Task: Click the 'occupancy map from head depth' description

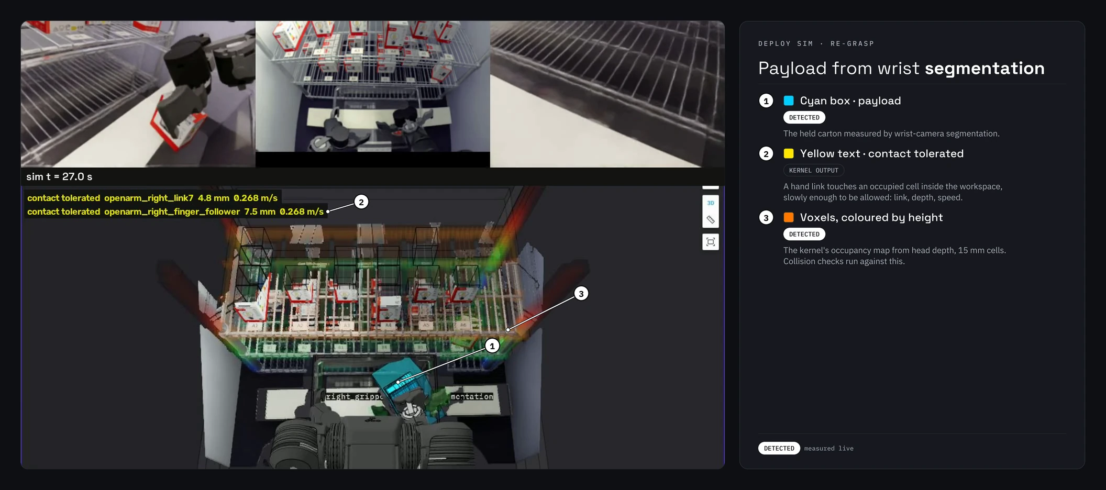Action: click(894, 255)
